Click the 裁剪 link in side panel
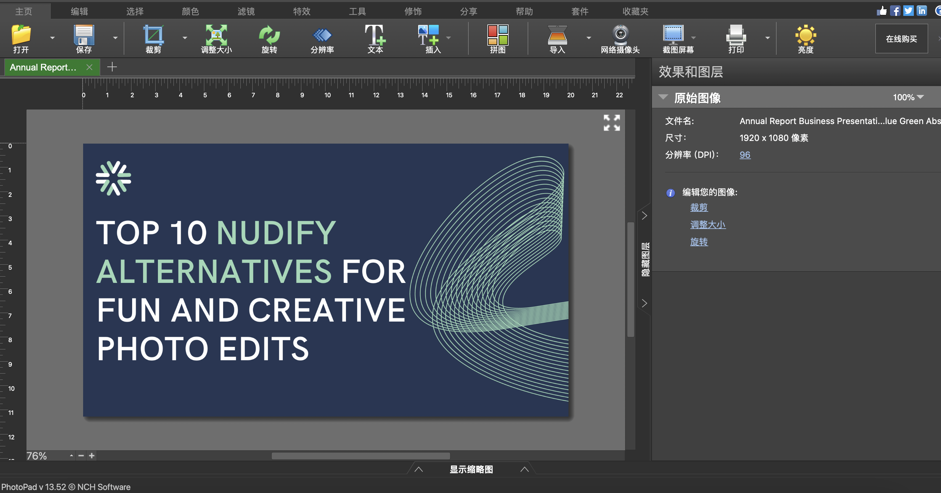This screenshot has height=493, width=941. pyautogui.click(x=699, y=207)
